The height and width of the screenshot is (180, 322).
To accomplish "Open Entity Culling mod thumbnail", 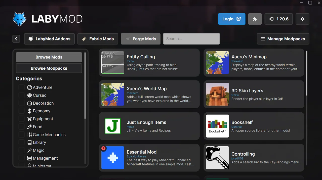I will pos(113,63).
